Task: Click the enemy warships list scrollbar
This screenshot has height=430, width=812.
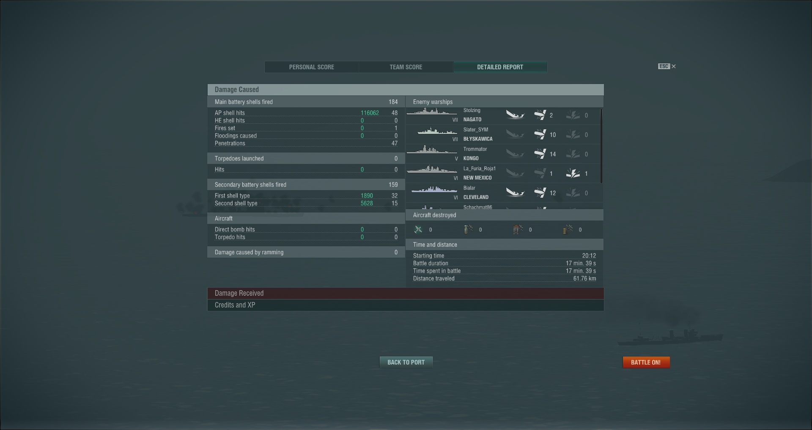Action: click(601, 146)
